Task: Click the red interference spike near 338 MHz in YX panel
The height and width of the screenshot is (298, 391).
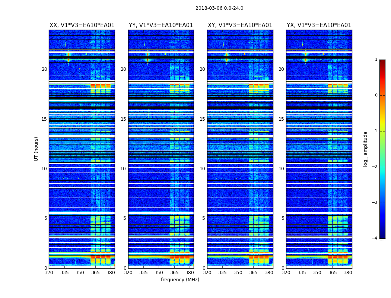Action: 306,58
